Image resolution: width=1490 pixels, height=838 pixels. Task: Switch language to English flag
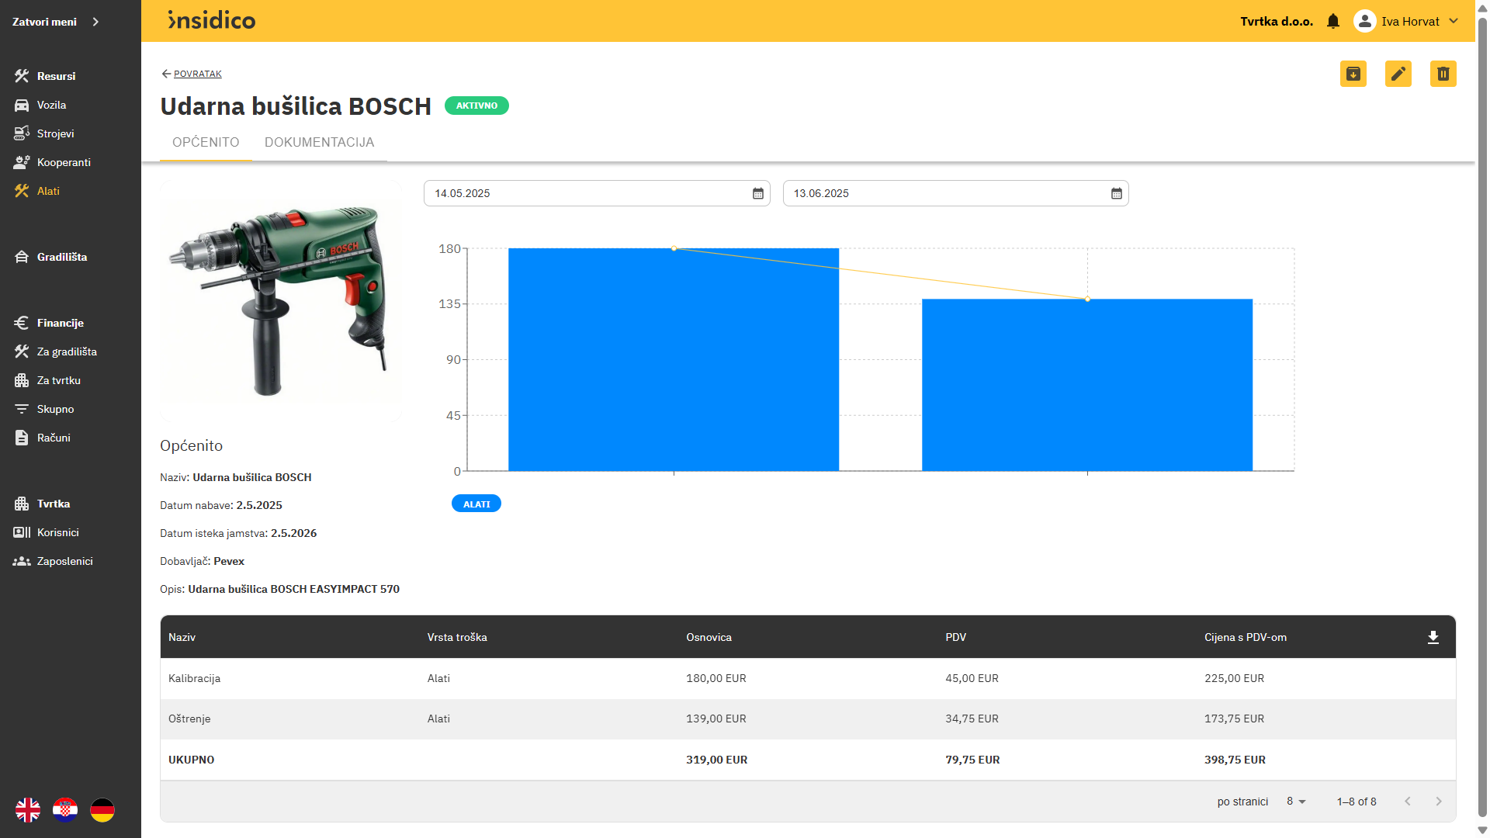click(28, 810)
